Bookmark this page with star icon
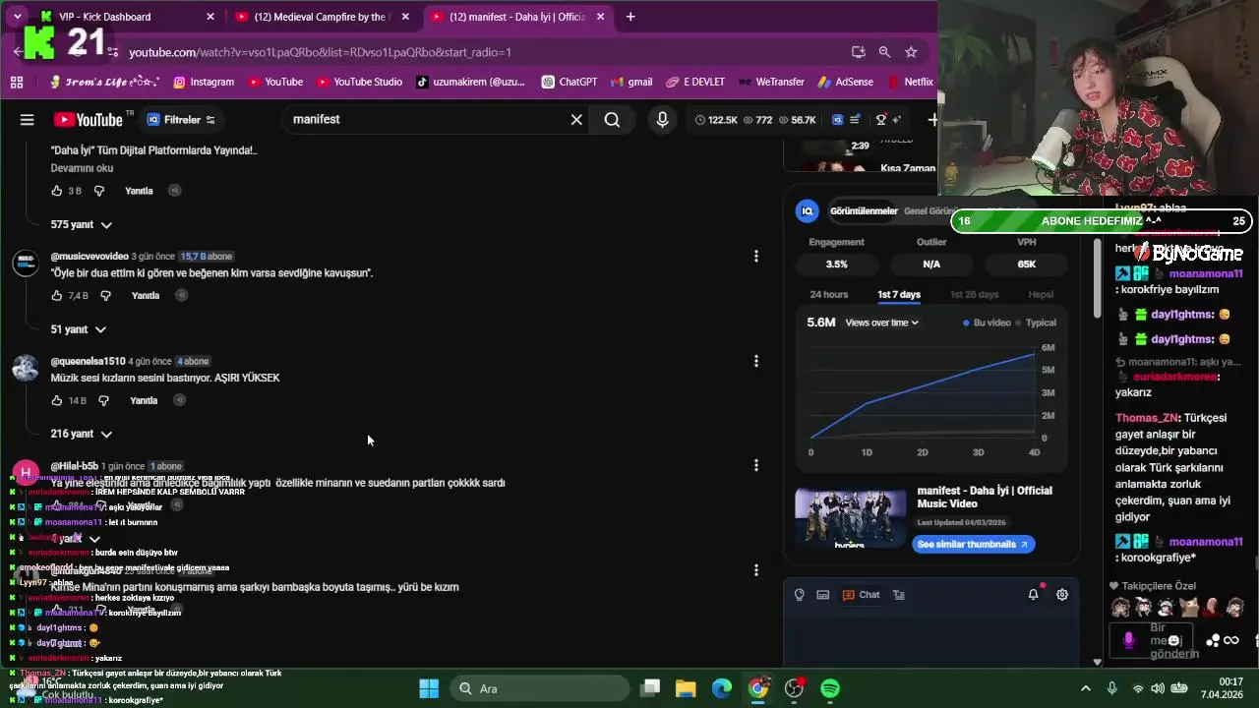This screenshot has width=1259, height=708. pyautogui.click(x=911, y=52)
